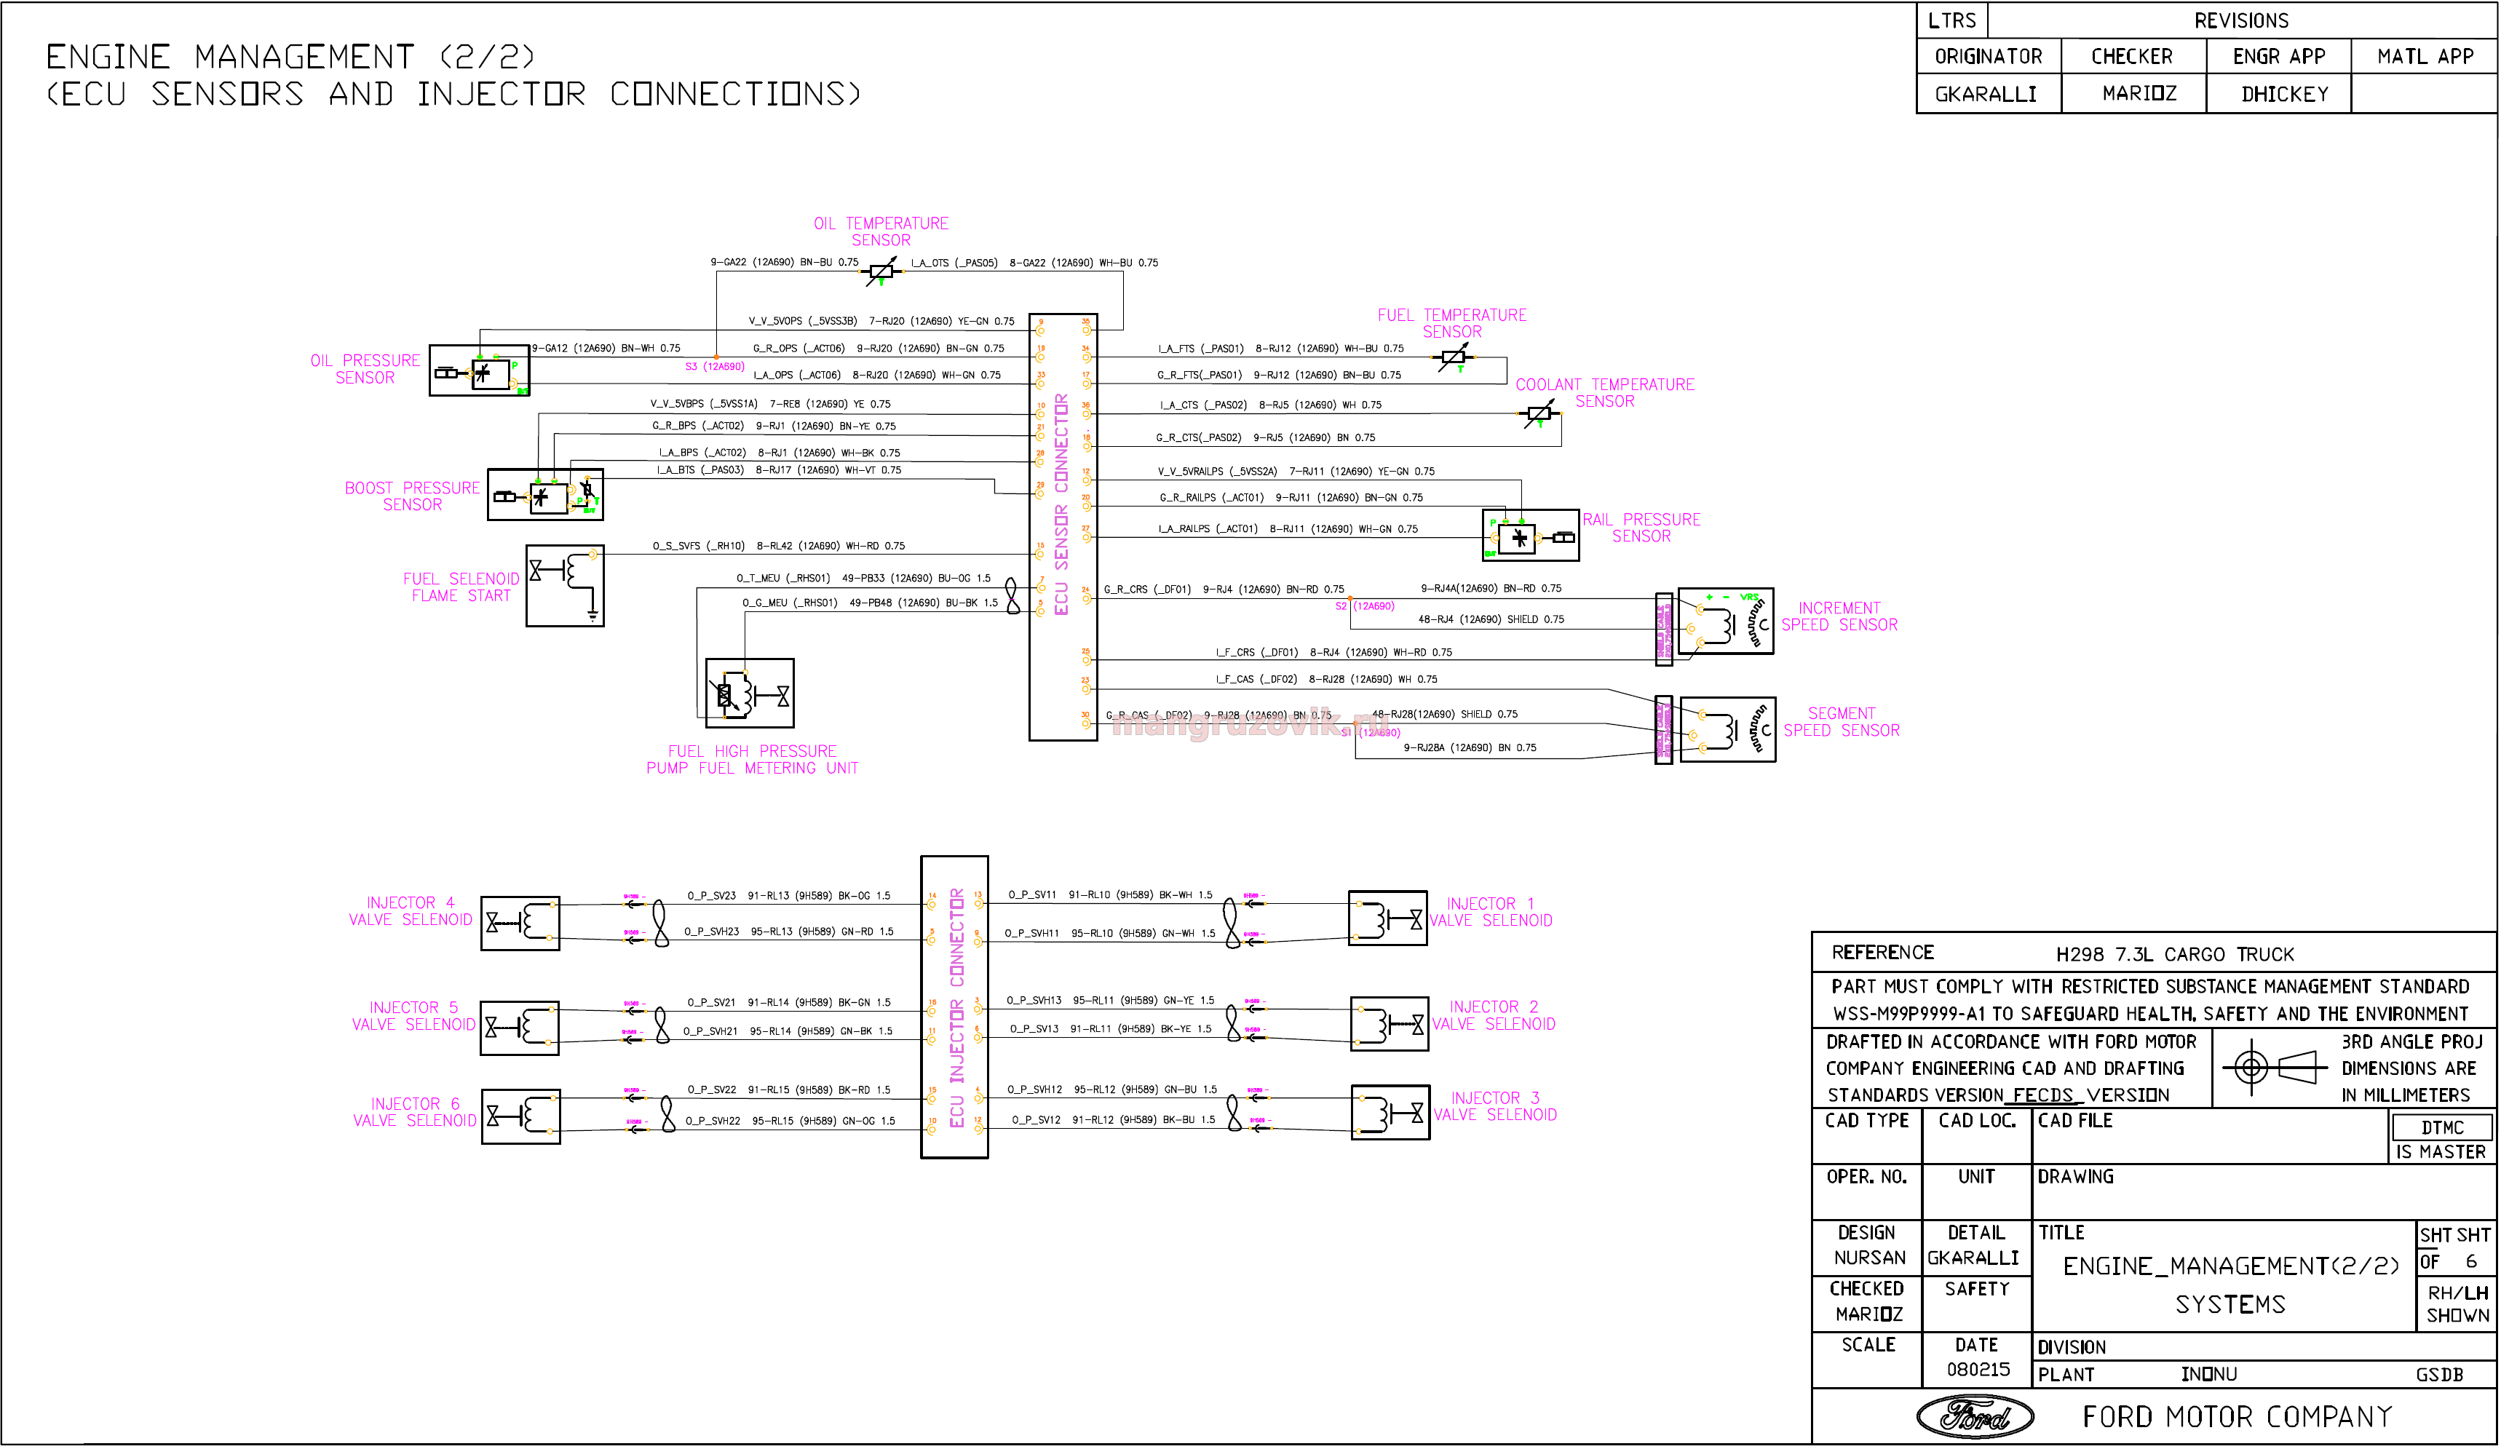Click the increment speed sensor connector plug
This screenshot has width=2501, height=1449.
[x=1665, y=630]
